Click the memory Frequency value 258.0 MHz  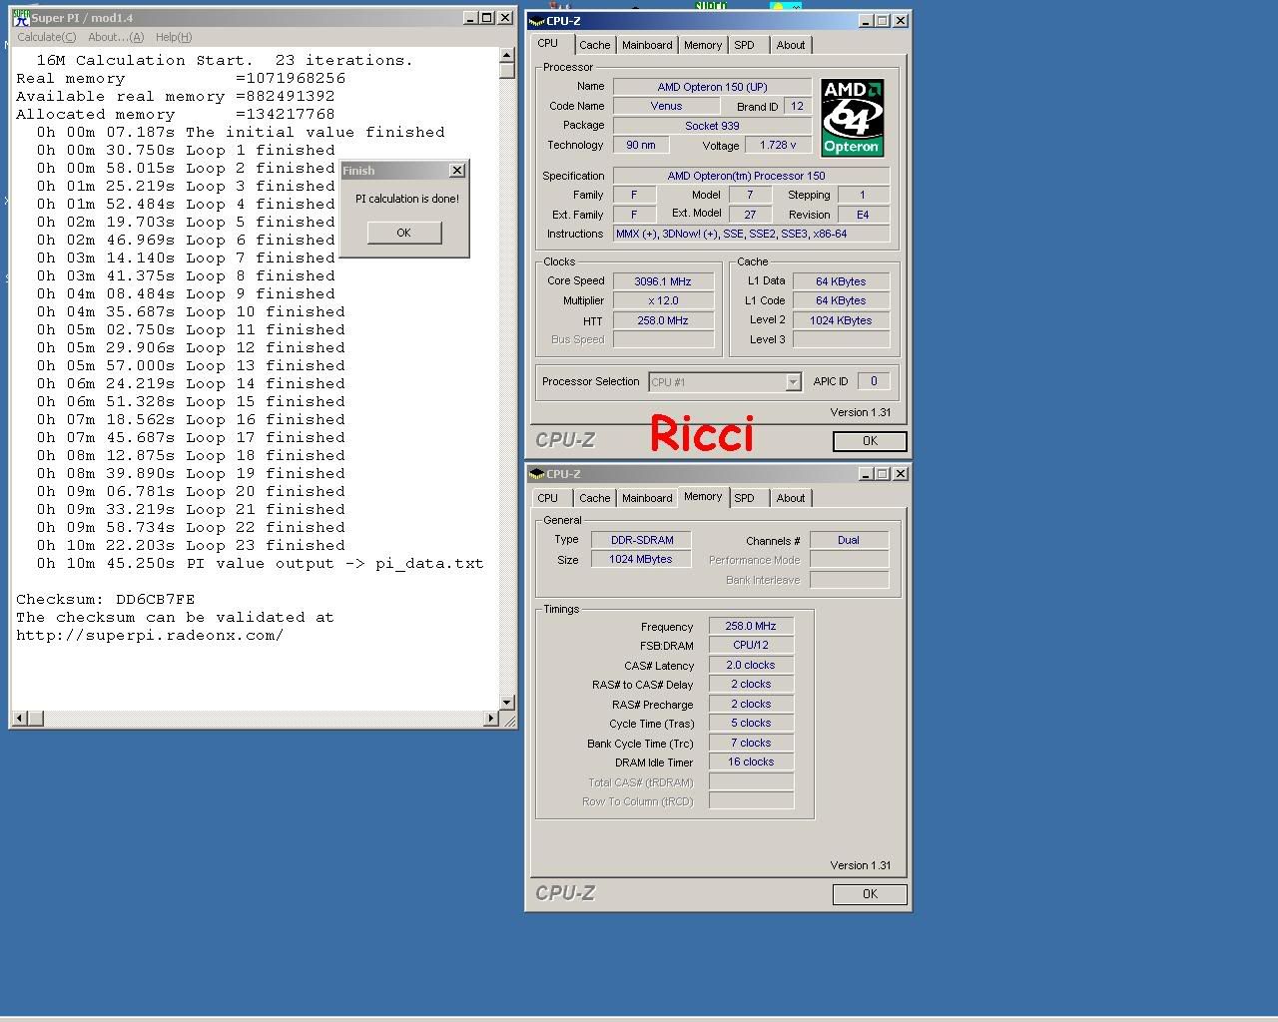point(751,626)
